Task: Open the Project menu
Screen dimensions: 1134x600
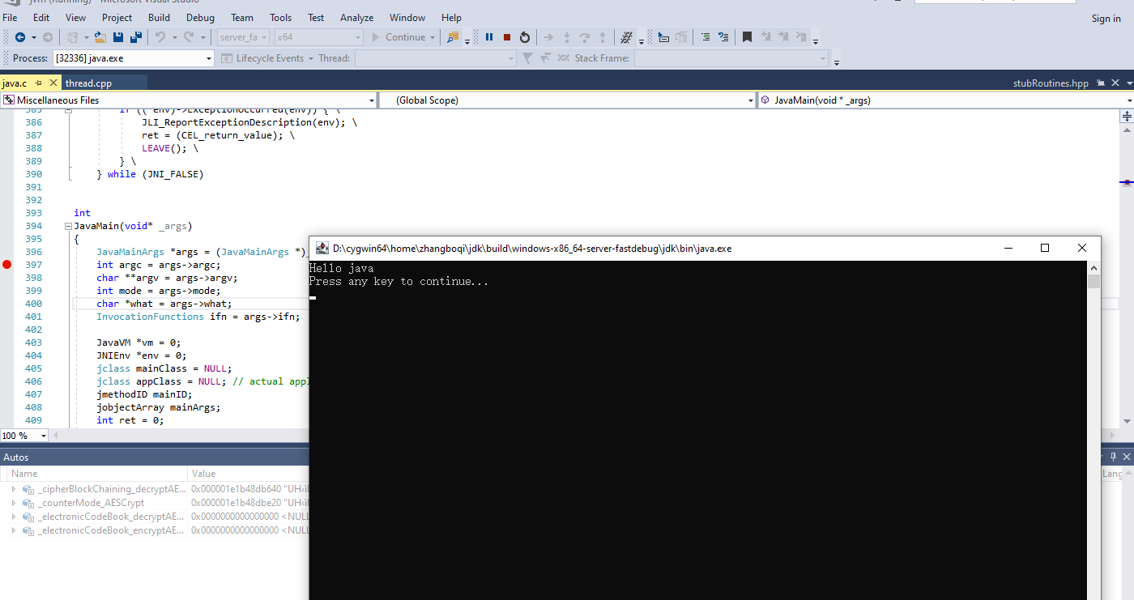Action: (117, 18)
